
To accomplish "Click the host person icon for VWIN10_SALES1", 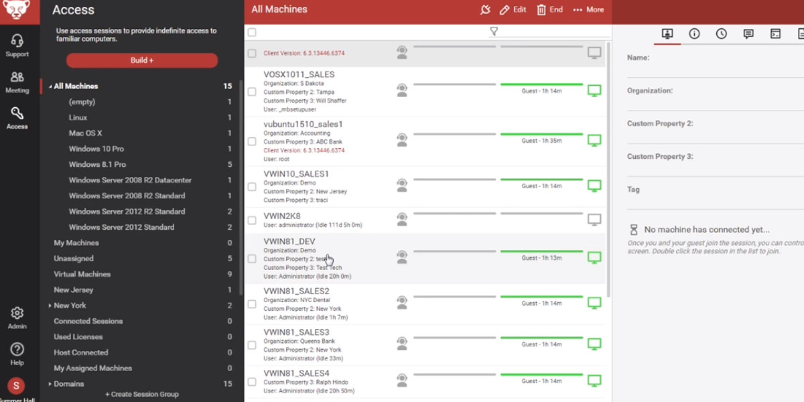I will (x=401, y=185).
